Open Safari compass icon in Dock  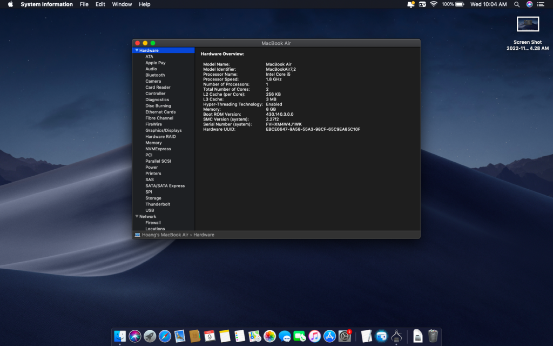click(x=165, y=336)
